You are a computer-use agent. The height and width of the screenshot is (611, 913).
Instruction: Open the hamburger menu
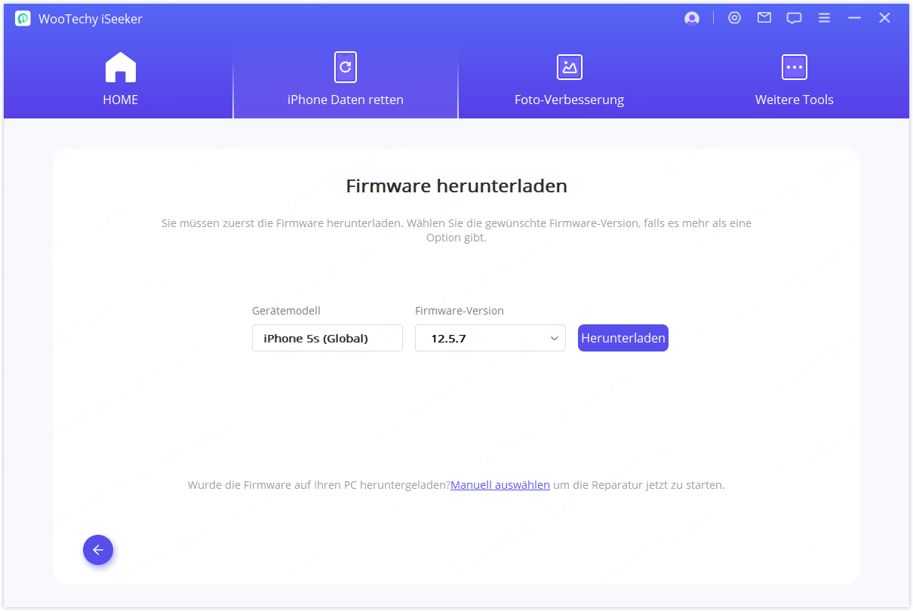[824, 17]
